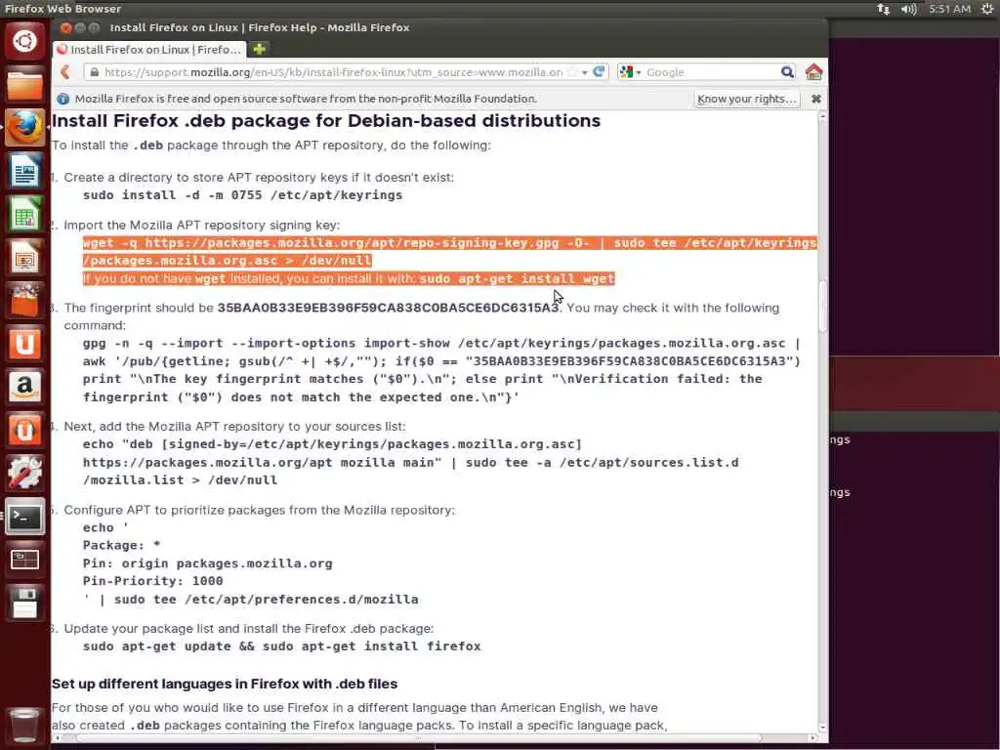The width and height of the screenshot is (1000, 750).
Task: Click the info icon in the notification bar
Action: point(63,99)
